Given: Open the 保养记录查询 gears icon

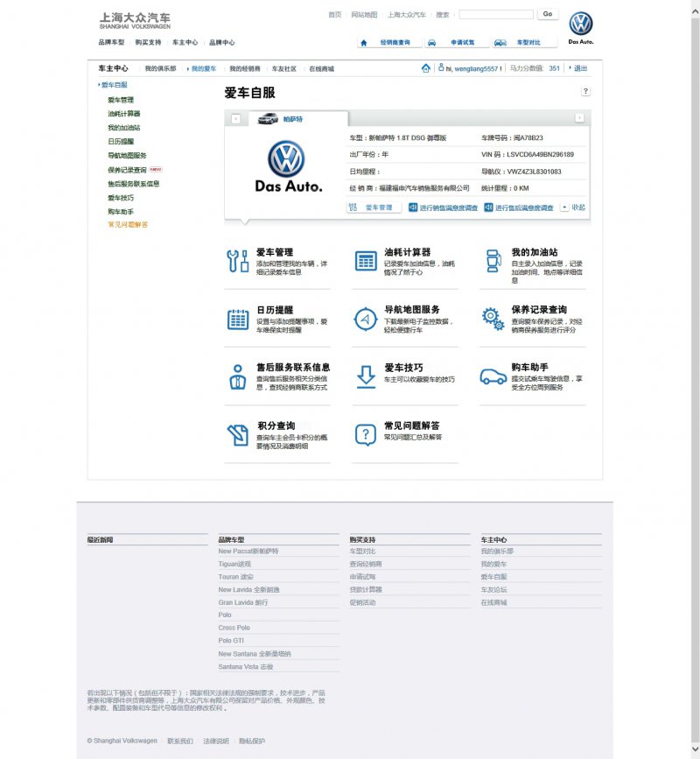Looking at the screenshot, I should pyautogui.click(x=493, y=319).
